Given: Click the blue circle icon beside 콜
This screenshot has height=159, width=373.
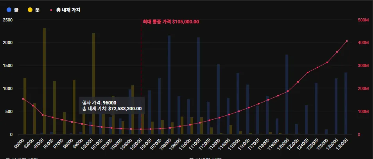Looking at the screenshot, I should [9, 10].
